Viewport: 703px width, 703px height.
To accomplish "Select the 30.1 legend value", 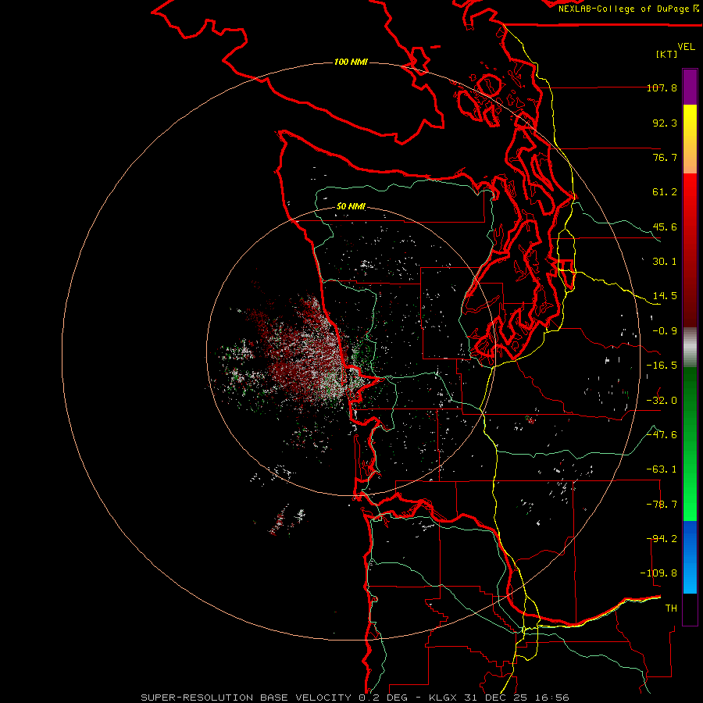I will 665,262.
